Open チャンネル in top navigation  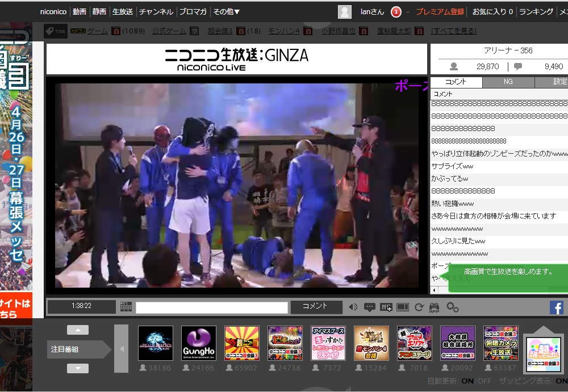[x=156, y=12]
